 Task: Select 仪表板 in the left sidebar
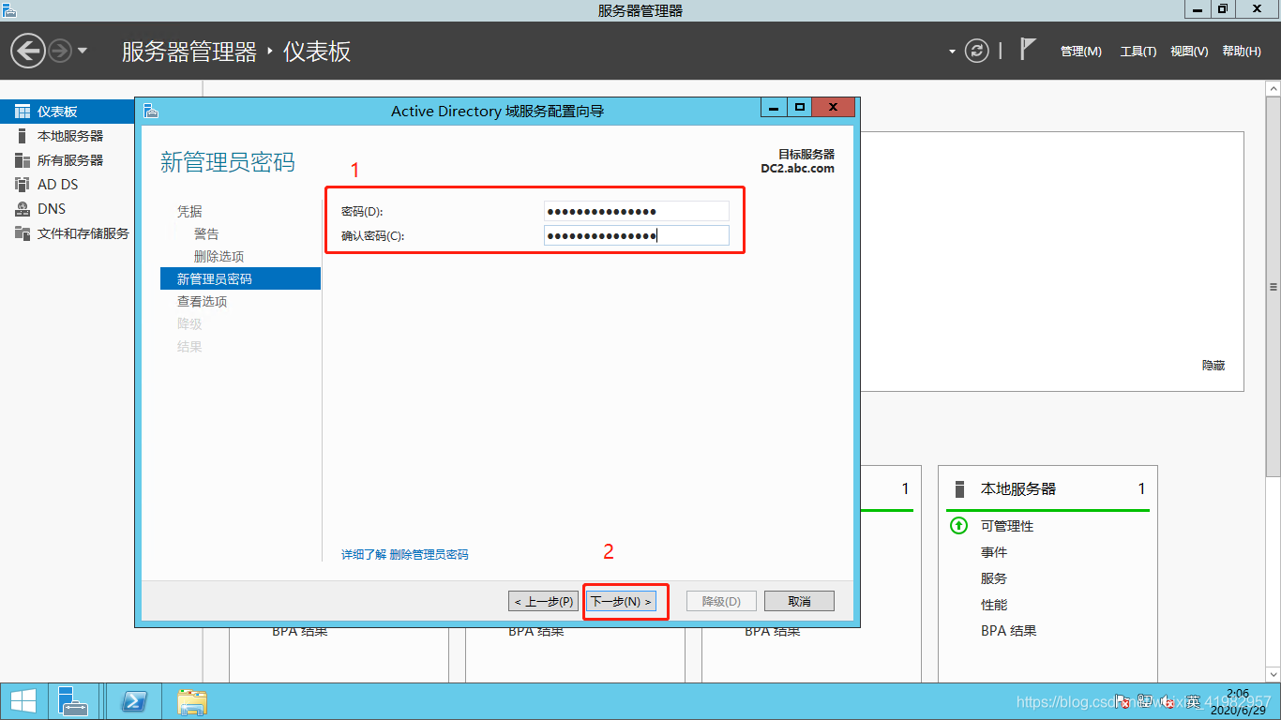coord(68,112)
